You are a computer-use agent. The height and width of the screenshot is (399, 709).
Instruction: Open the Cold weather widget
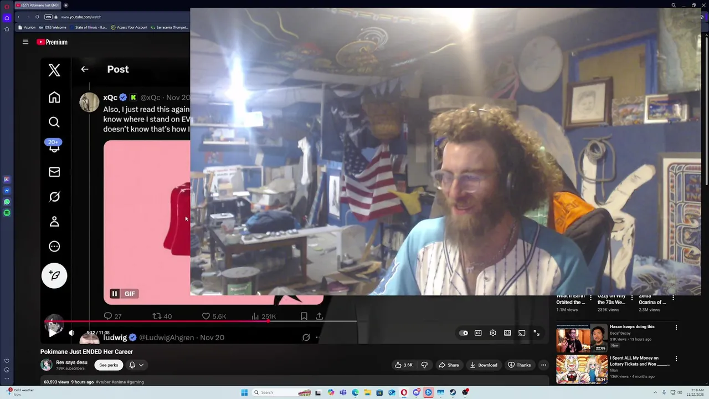pyautogui.click(x=20, y=392)
